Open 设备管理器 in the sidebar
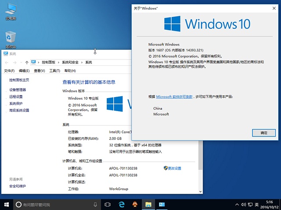Viewport: 281px width, 210px height. [18, 90]
